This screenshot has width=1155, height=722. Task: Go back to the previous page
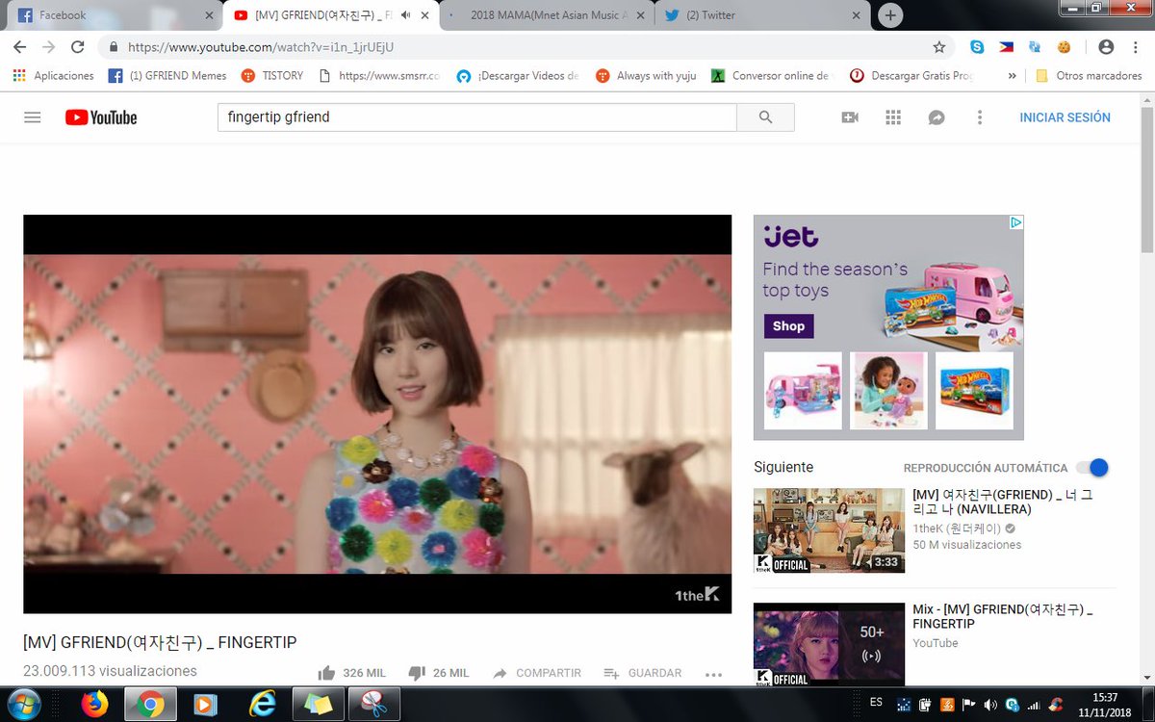19,46
